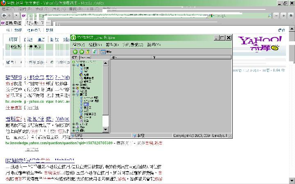Open the 說明 Help menu in EVEREST
The width and height of the screenshot is (295, 184).
[154, 45]
